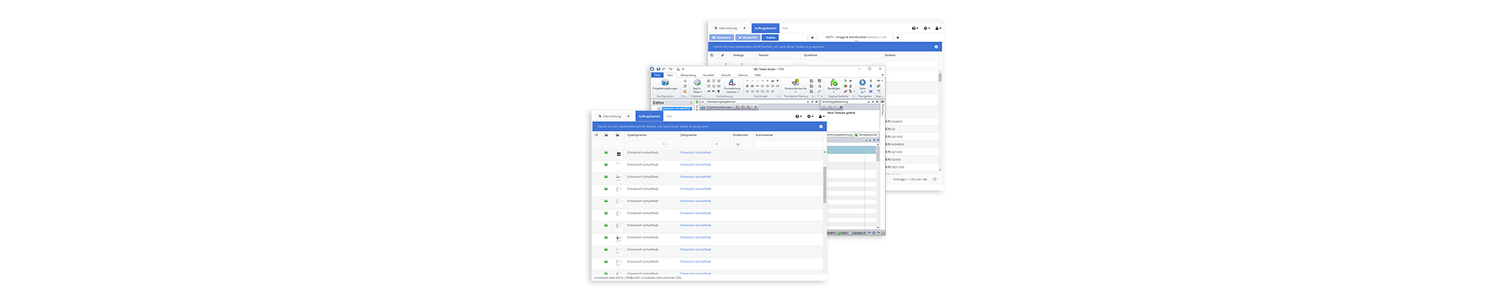The height and width of the screenshot is (301, 1490).
Task: Switch to Überprüfung ribbon tab in Trados
Action: point(689,75)
